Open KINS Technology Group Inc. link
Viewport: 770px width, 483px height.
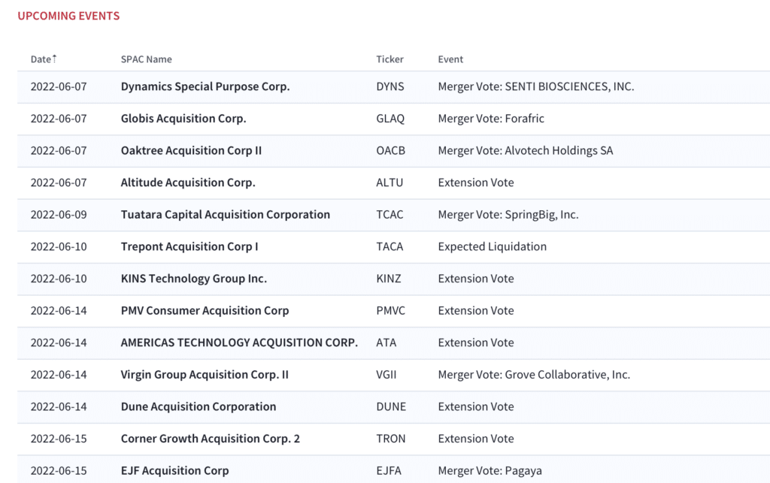coord(194,279)
